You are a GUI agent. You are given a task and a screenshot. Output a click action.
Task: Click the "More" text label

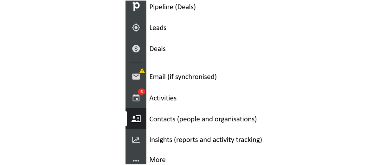click(157, 160)
